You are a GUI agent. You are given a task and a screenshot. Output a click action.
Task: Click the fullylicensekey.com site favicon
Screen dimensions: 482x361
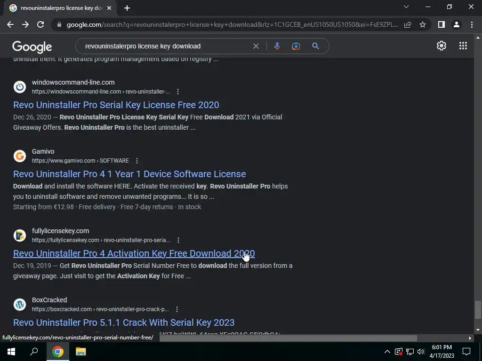(20, 235)
